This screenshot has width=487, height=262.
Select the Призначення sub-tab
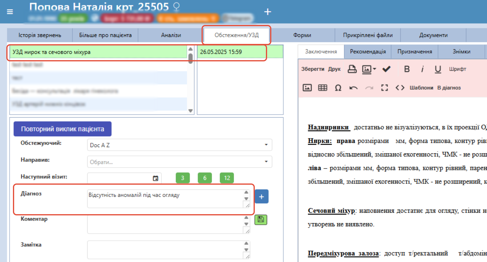[415, 52]
